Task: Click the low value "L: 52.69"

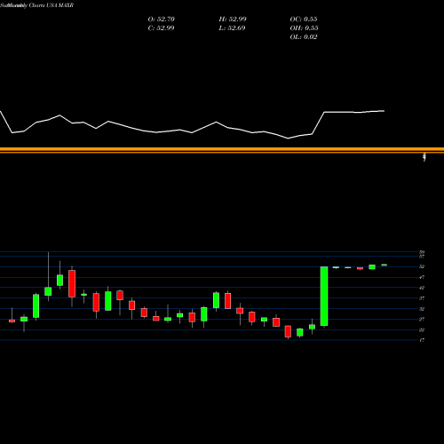Action: click(232, 28)
